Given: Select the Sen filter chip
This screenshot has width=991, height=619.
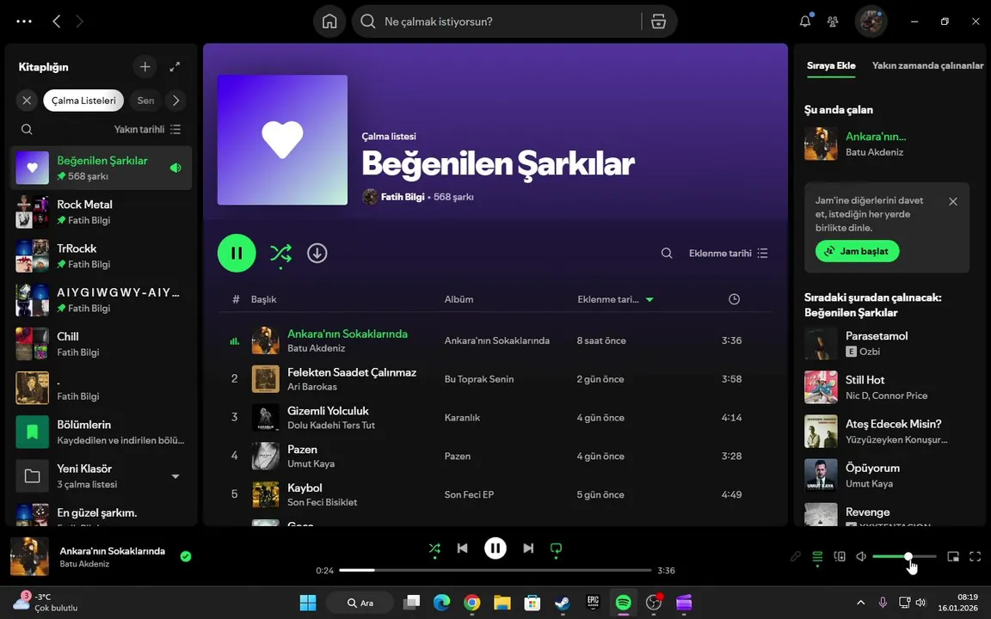Looking at the screenshot, I should pos(145,101).
